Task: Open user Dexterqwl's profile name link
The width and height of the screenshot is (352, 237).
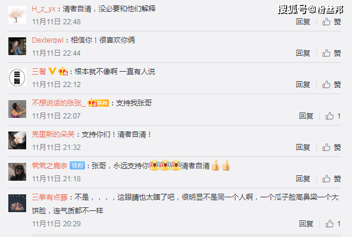Action: click(48, 40)
